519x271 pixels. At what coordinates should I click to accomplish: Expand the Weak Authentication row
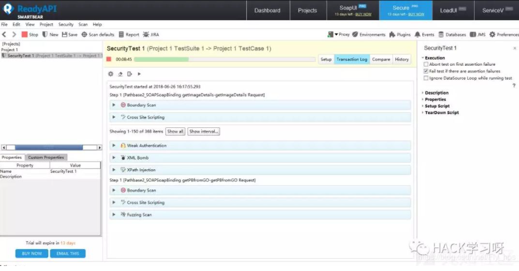pos(114,145)
